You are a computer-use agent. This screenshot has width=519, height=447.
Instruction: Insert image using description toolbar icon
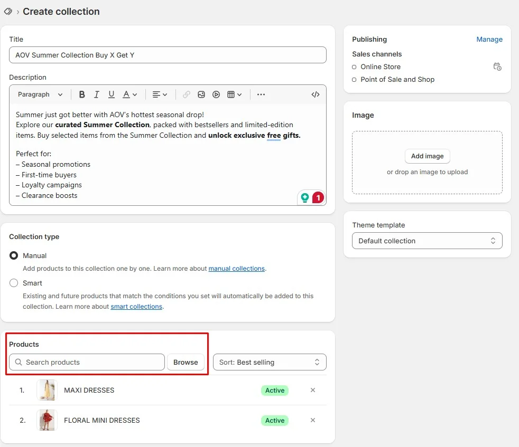click(x=201, y=94)
